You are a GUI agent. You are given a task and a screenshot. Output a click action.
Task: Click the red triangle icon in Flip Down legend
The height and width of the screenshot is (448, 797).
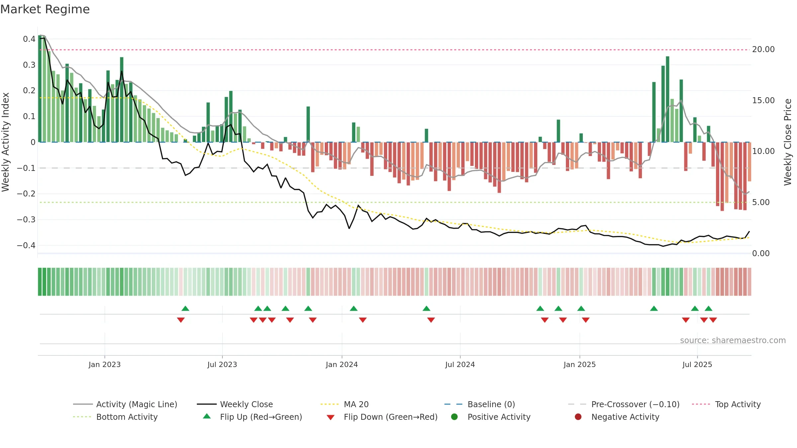click(x=330, y=417)
